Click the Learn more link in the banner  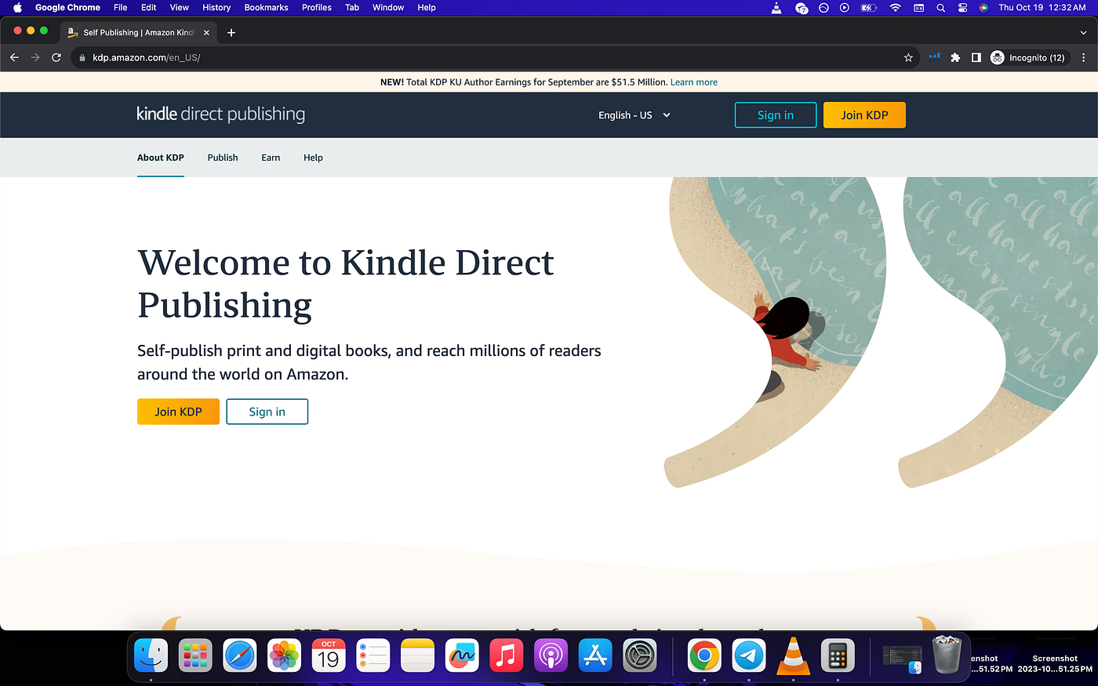pos(693,82)
